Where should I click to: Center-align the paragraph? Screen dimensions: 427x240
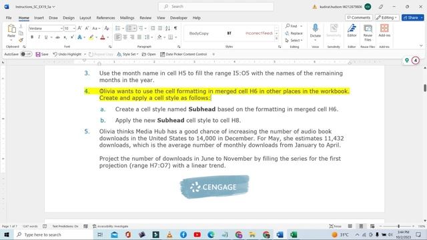125,37
